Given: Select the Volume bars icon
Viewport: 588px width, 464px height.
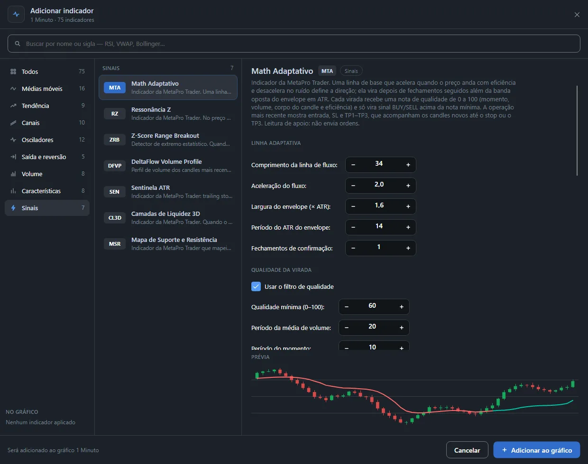Looking at the screenshot, I should 13,174.
